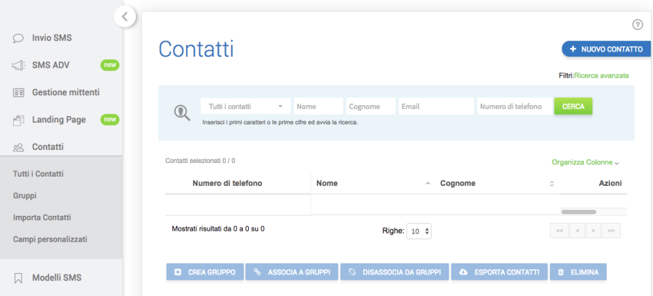Viewport: 653px width, 296px height.
Task: Go to last page with >> button
Action: coord(611,231)
